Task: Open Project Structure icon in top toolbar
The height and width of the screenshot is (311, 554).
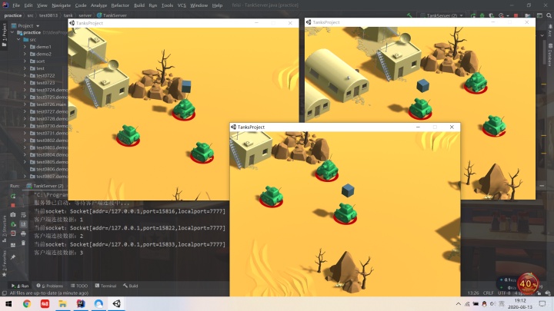Action: [528, 15]
